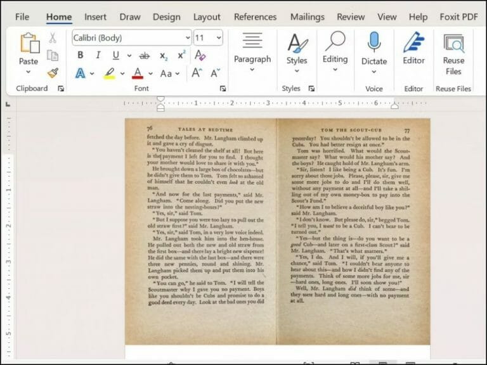The width and height of the screenshot is (487, 365).
Task: Switch to the Review tab
Action: [351, 16]
